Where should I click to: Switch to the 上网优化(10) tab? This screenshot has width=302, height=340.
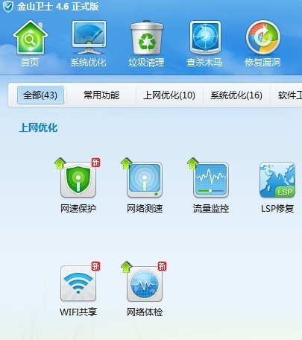tap(169, 95)
